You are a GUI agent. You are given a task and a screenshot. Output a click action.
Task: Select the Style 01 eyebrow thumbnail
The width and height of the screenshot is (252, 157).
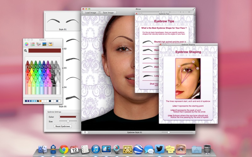[63, 22]
